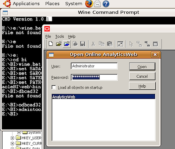Click the new join connector icon
Viewport: 175px width, 149px height.
pyautogui.click(x=139, y=44)
